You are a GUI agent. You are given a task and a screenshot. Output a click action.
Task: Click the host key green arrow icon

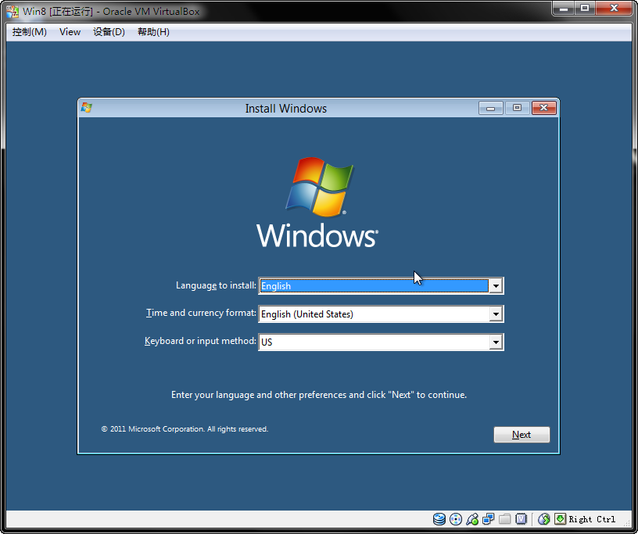click(561, 518)
